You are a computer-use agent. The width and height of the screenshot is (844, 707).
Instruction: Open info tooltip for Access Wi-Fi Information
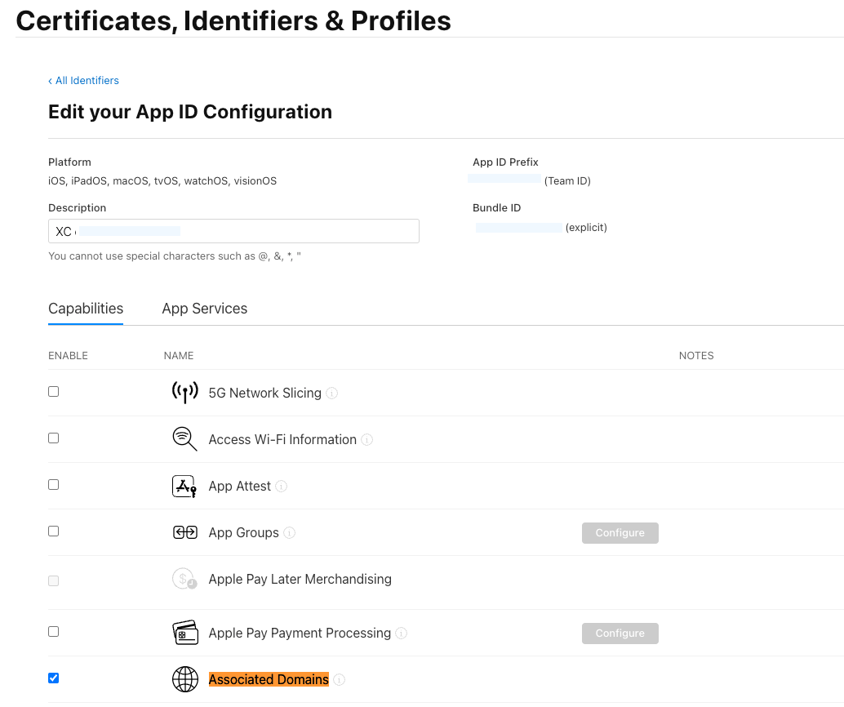click(367, 440)
